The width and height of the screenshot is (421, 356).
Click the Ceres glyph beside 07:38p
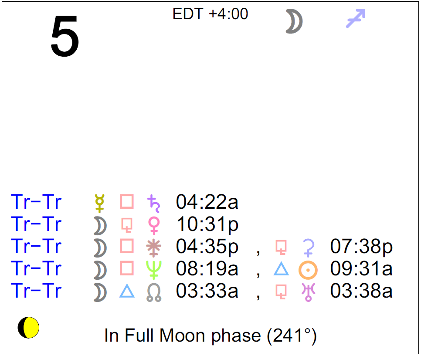[x=308, y=247]
